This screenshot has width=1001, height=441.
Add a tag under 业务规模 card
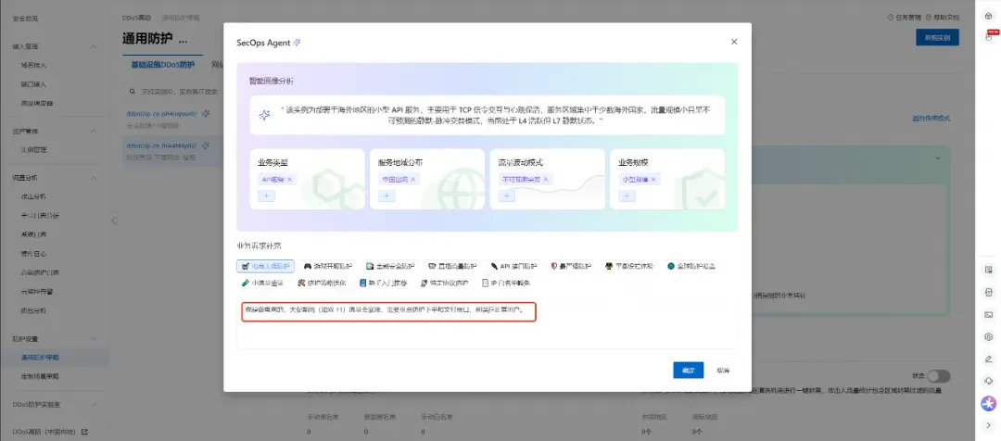pos(627,195)
